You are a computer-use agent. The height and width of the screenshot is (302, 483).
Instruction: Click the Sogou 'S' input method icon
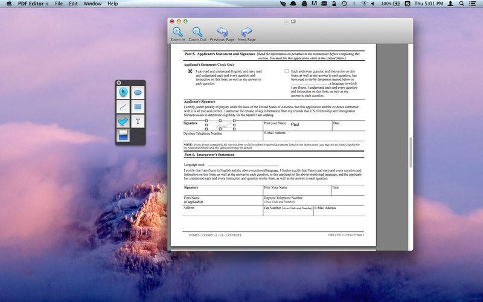click(408, 4)
